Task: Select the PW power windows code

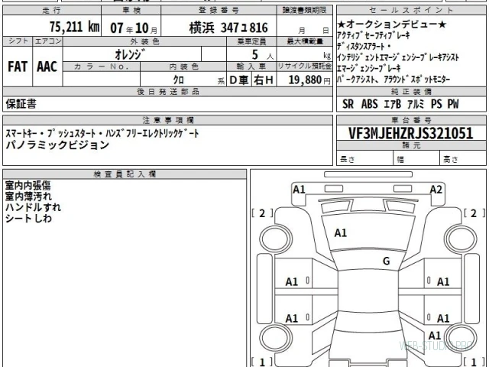Action: click(453, 104)
